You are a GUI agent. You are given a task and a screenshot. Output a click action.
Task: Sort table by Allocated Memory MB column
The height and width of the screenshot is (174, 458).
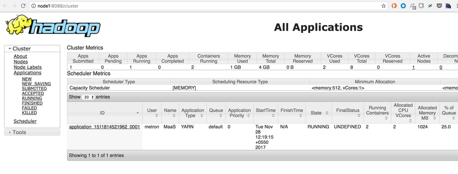(427, 113)
